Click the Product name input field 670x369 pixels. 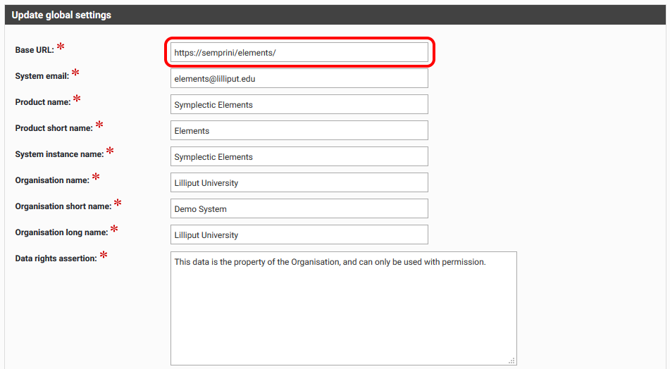pyautogui.click(x=299, y=104)
